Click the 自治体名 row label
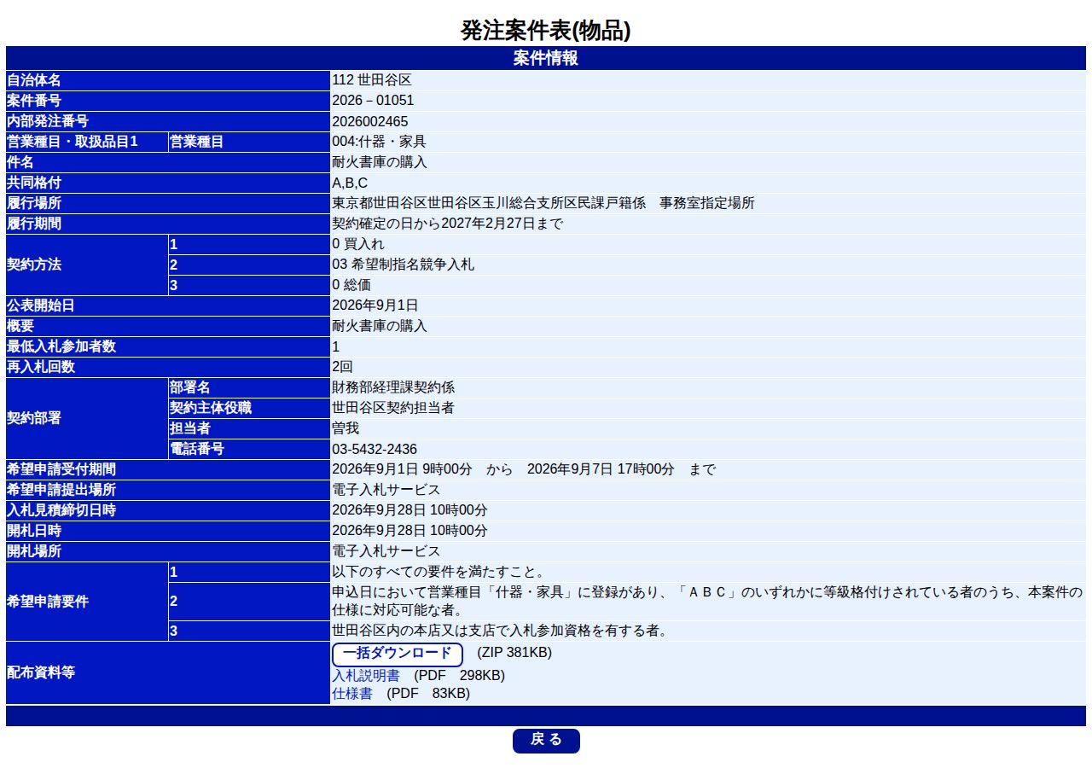The width and height of the screenshot is (1092, 768). tap(34, 80)
